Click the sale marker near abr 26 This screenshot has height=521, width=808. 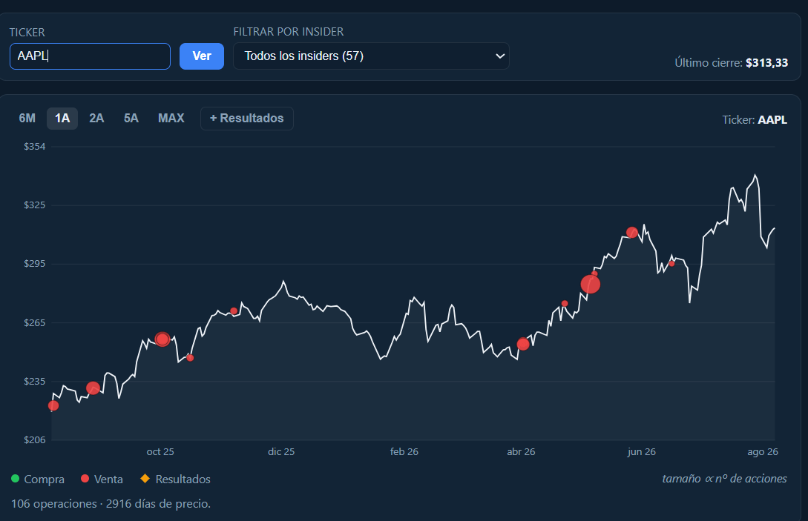click(x=523, y=344)
